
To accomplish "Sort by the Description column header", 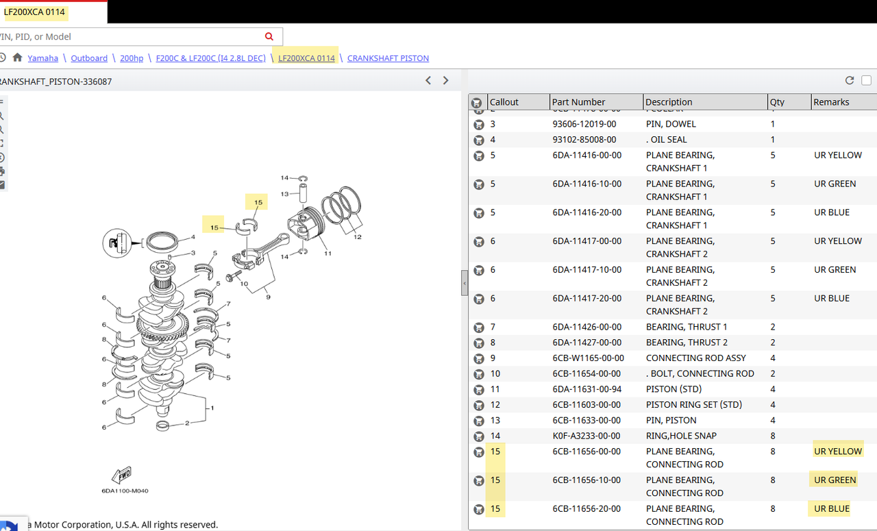I will tap(705, 102).
